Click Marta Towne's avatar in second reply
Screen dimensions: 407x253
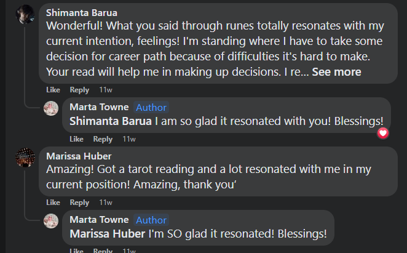coord(51,221)
